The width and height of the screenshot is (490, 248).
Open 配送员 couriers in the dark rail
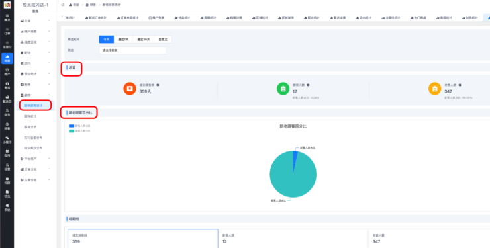pos(7,99)
